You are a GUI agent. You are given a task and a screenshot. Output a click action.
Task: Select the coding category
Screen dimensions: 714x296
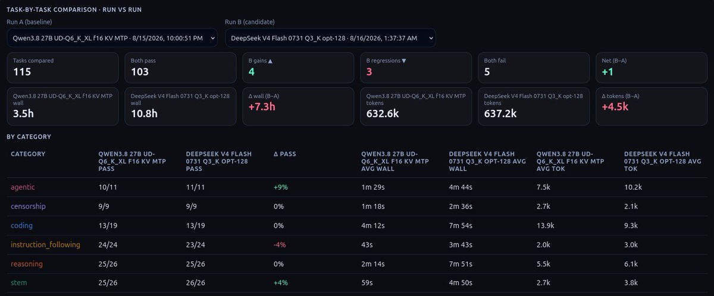tap(21, 225)
